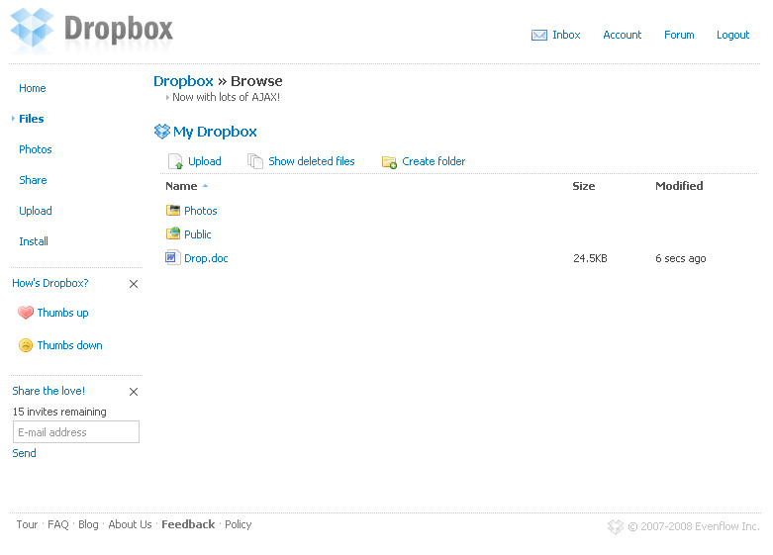Send the invite using Send link
The height and width of the screenshot is (555, 773).
[24, 453]
